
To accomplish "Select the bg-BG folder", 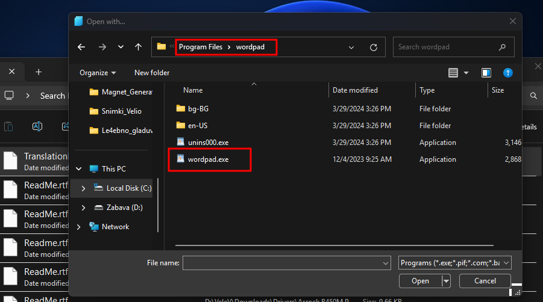I will tap(198, 109).
